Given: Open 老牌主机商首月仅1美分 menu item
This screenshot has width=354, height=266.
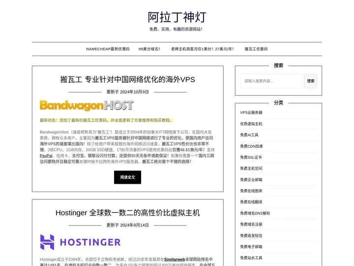Looking at the screenshot, I should click(x=202, y=49).
